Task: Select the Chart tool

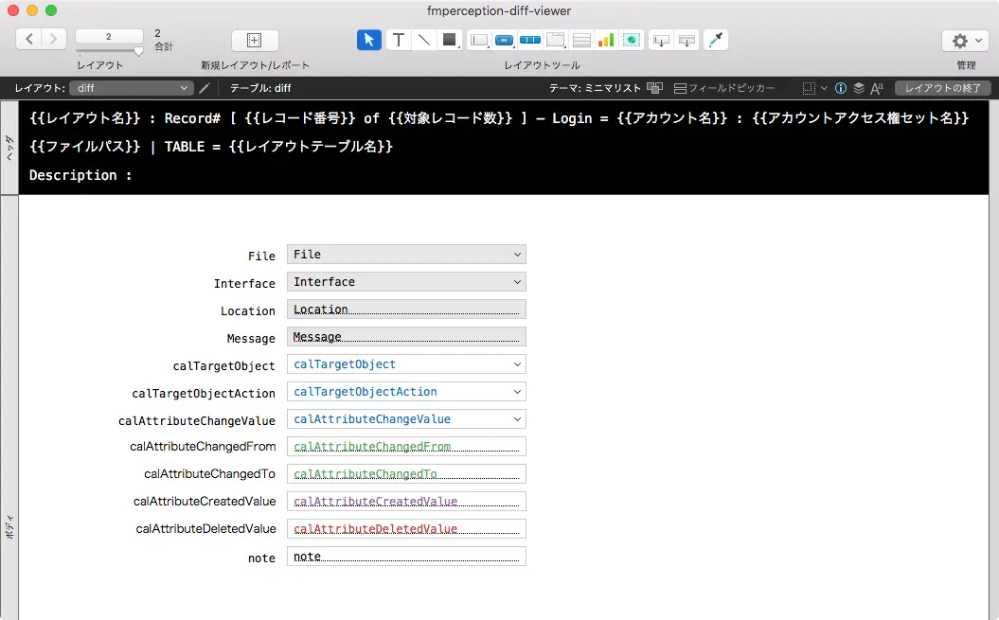Action: click(x=606, y=40)
